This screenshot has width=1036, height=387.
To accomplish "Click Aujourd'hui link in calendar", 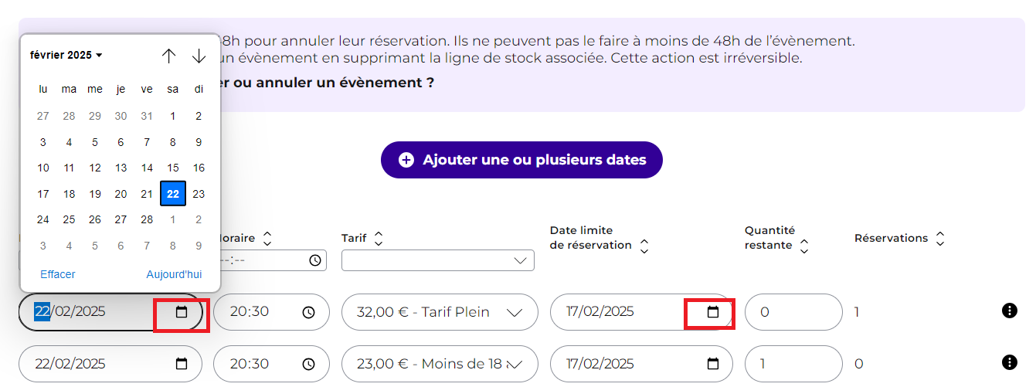I will pos(174,274).
